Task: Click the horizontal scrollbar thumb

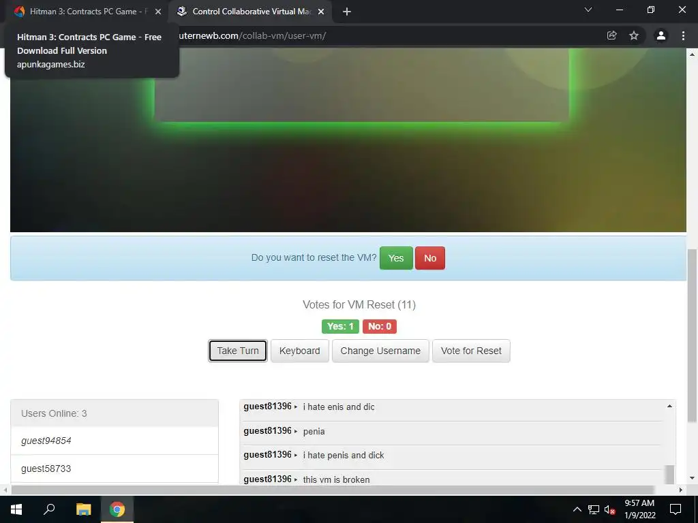Action: [333, 490]
